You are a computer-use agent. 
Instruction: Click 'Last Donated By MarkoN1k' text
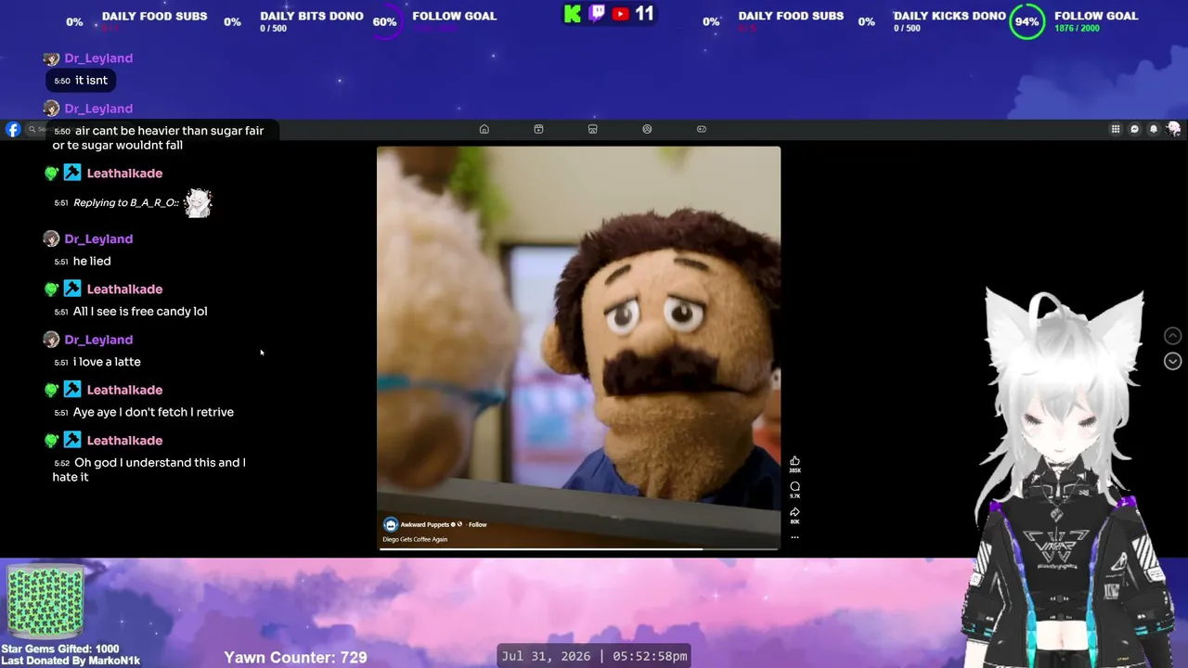(71, 661)
